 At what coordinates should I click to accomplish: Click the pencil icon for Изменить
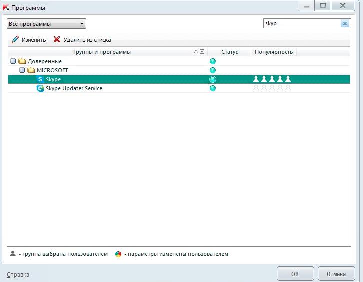click(15, 39)
